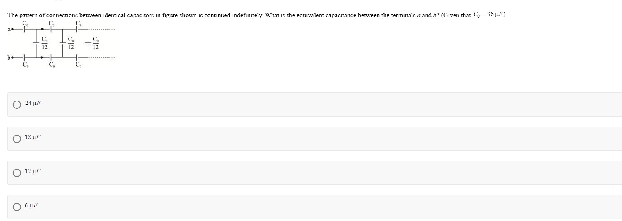Screen dimensions: 622x221
Task: Click the lower dotted continuation line
Action: coord(103,57)
